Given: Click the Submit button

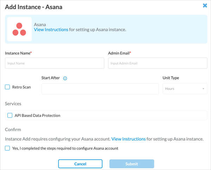Looking at the screenshot, I should point(132,164).
